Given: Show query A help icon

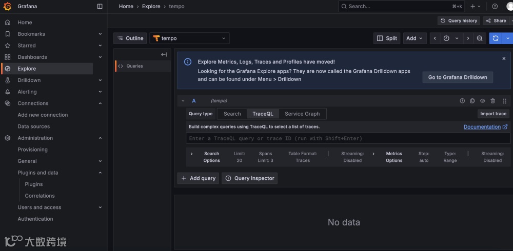Looking at the screenshot, I should click(462, 101).
